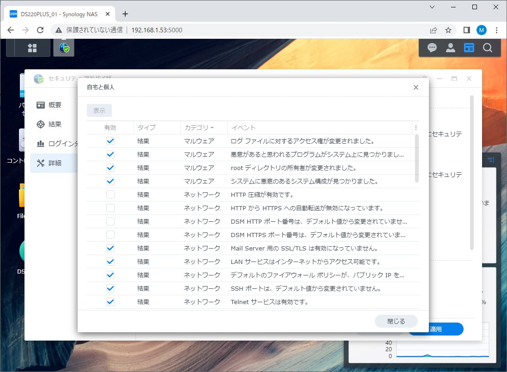Screen dimensions: 507x372
Task: Uncheck the root ディレクトリ owner rule
Action: click(x=110, y=168)
